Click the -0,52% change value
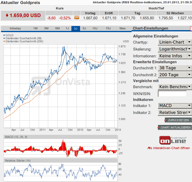 click(65, 18)
